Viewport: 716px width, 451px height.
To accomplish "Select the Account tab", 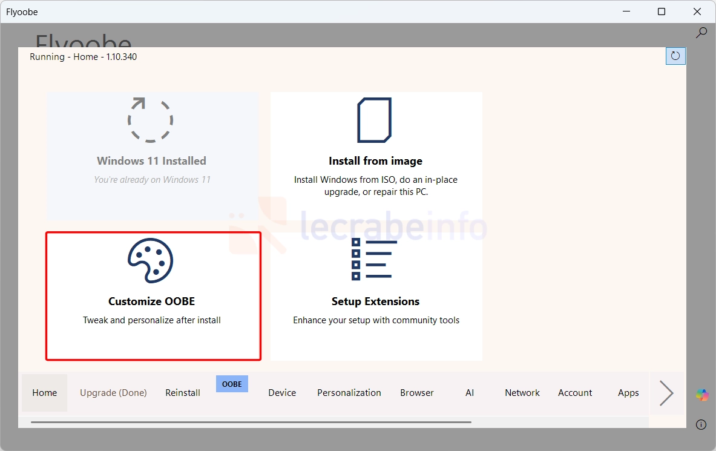I will pos(575,392).
